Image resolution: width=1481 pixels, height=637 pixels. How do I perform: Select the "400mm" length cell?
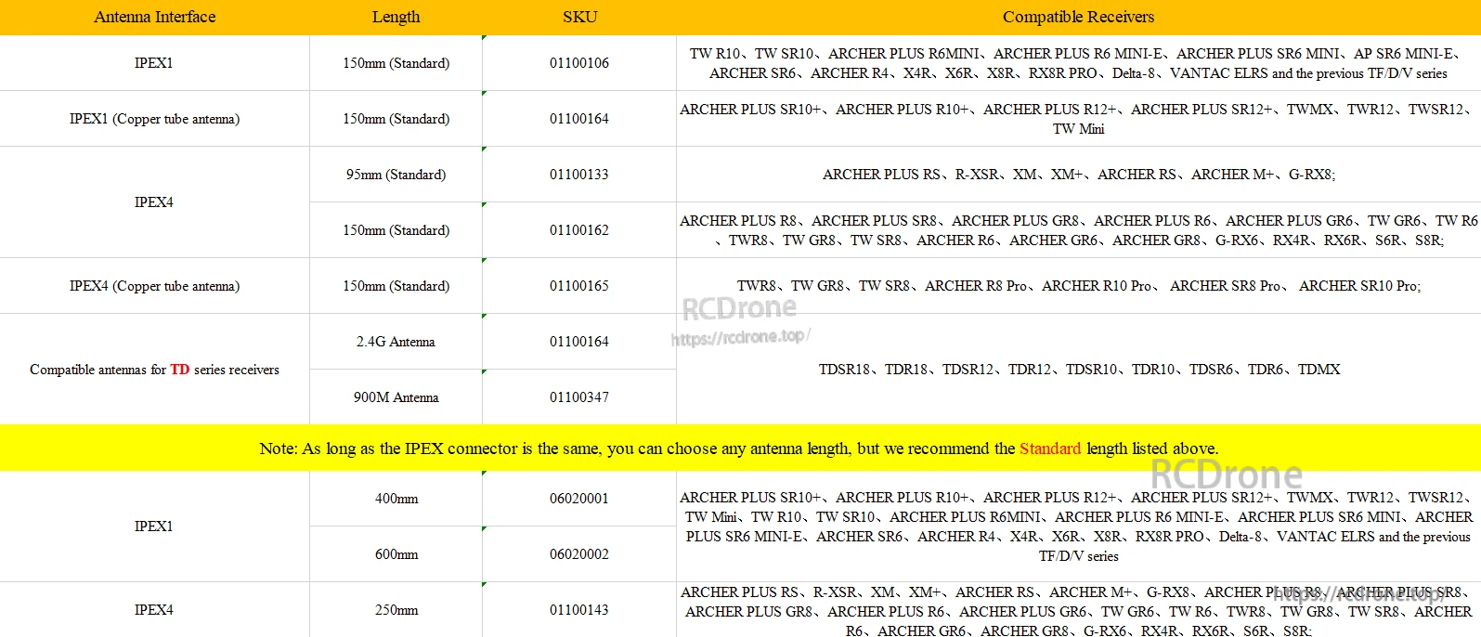(396, 499)
